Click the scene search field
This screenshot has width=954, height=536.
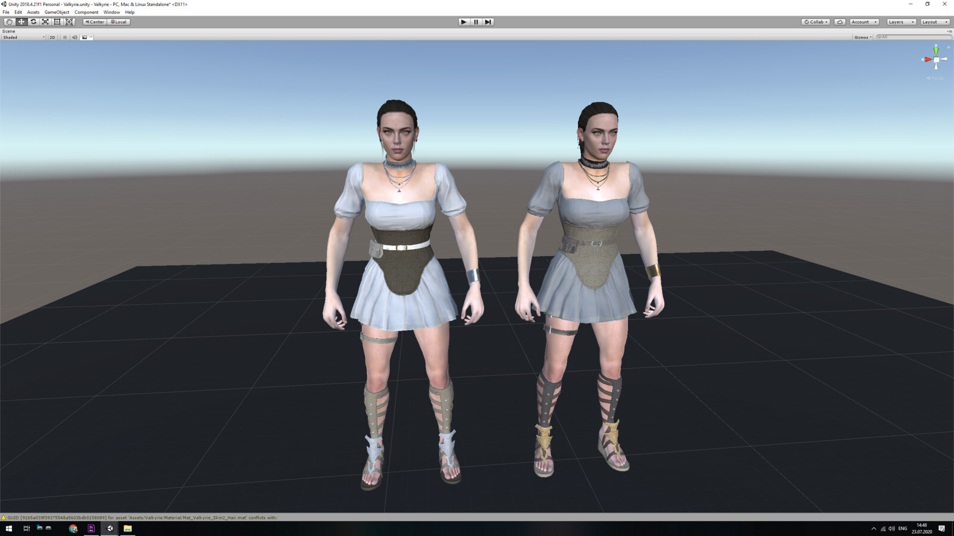pyautogui.click(x=912, y=38)
